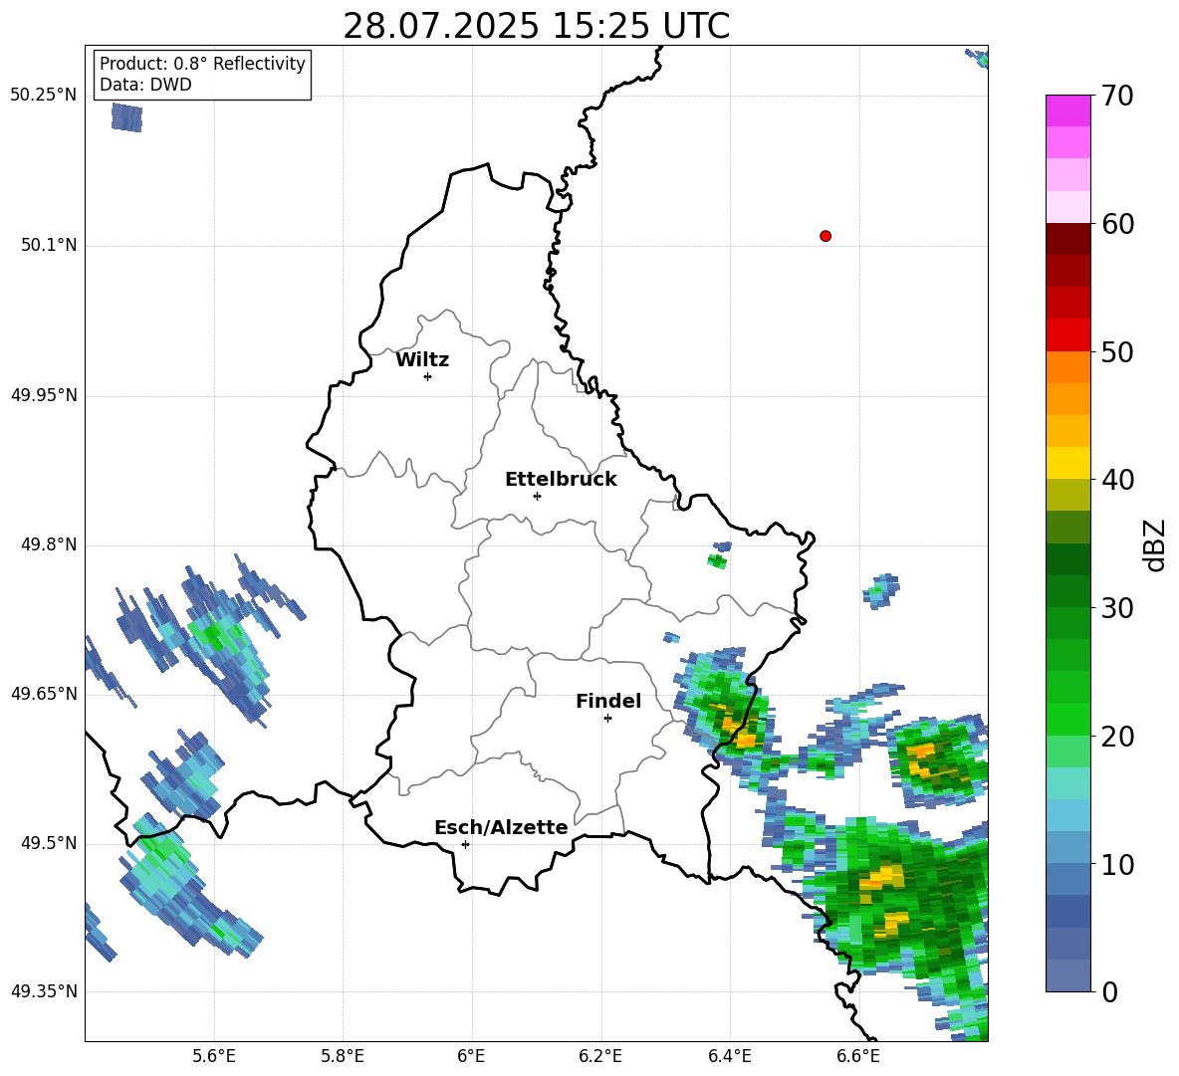Click the colorbar label 10
1179x1076 pixels.
[x=1117, y=864]
